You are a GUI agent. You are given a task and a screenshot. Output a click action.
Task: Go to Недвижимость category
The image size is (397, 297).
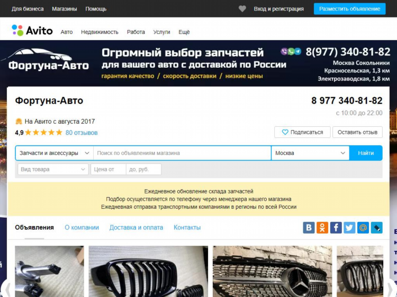100,32
